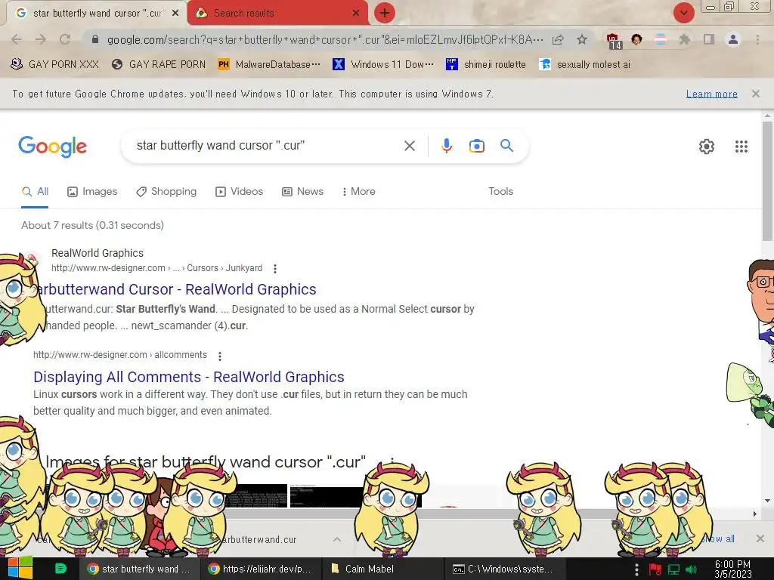Open the volume speaker tray icon
This screenshot has height=580, width=774.
(x=691, y=569)
